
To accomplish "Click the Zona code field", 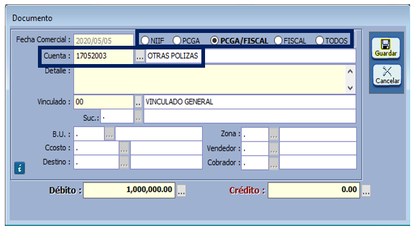I will click(255, 134).
